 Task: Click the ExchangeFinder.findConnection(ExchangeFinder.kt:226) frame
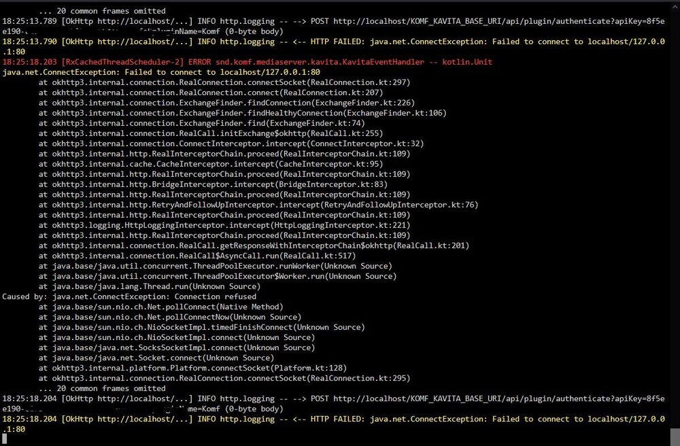(226, 103)
